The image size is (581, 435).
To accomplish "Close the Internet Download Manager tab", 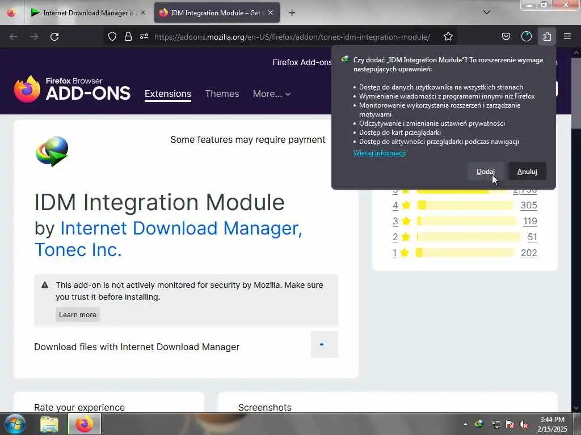I will 143,12.
